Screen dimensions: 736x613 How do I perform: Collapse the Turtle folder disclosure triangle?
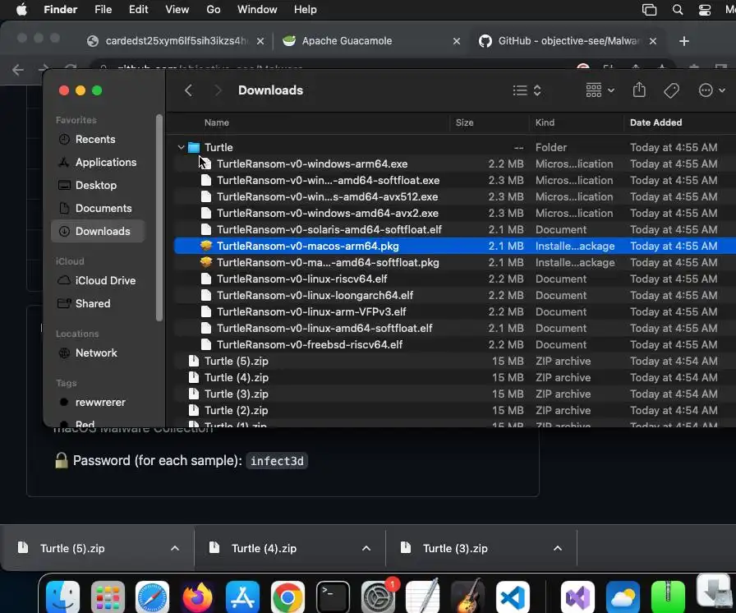pyautogui.click(x=181, y=147)
